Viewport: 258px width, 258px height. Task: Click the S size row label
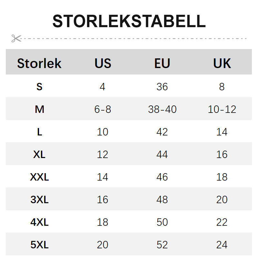(39, 87)
